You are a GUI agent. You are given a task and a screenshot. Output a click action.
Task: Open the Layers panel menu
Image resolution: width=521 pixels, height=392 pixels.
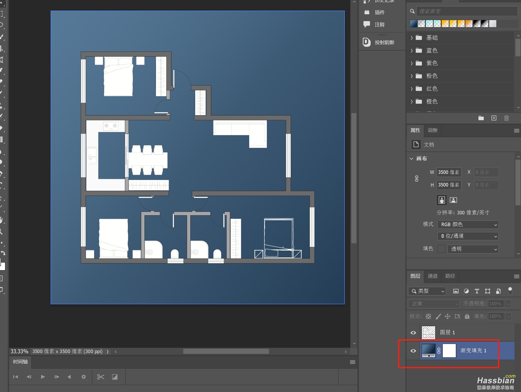tap(516, 276)
